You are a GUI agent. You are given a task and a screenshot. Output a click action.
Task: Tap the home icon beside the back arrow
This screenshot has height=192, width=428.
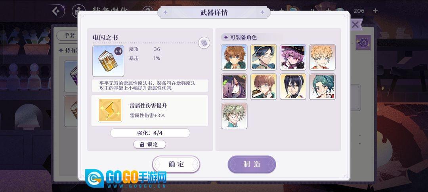tap(76, 11)
